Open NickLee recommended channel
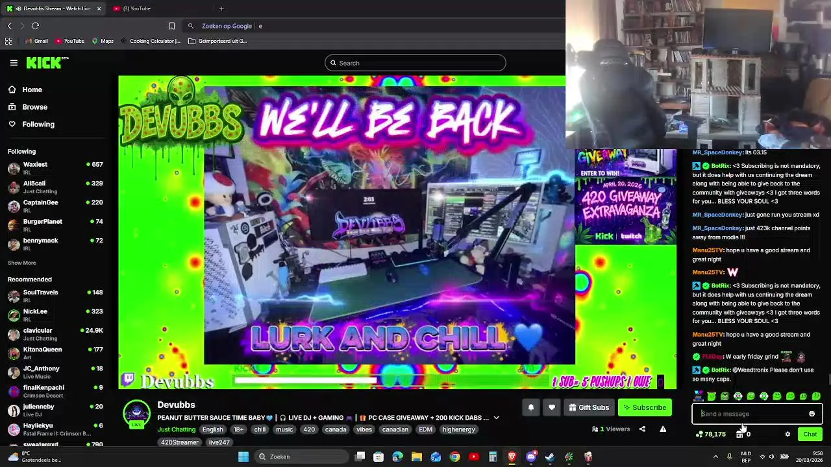Viewport: 831px width, 467px height. (x=55, y=315)
